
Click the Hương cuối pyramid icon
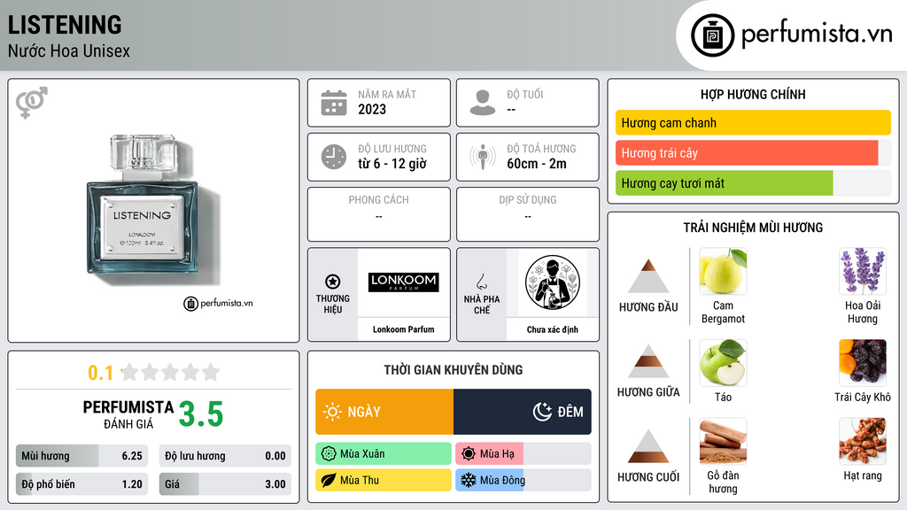(x=648, y=446)
